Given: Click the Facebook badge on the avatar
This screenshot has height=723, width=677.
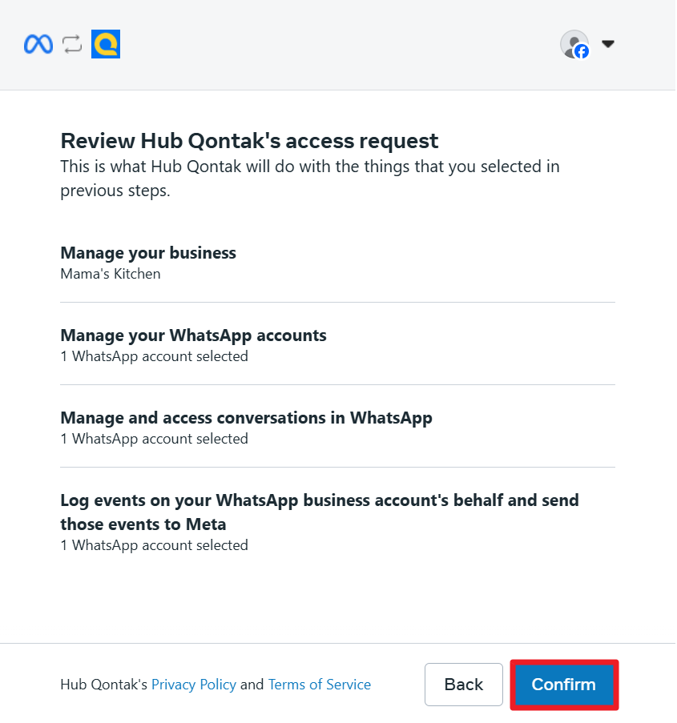Looking at the screenshot, I should pos(582,52).
